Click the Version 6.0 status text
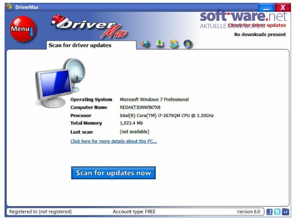The height and width of the screenshot is (220, 296). pos(248,212)
